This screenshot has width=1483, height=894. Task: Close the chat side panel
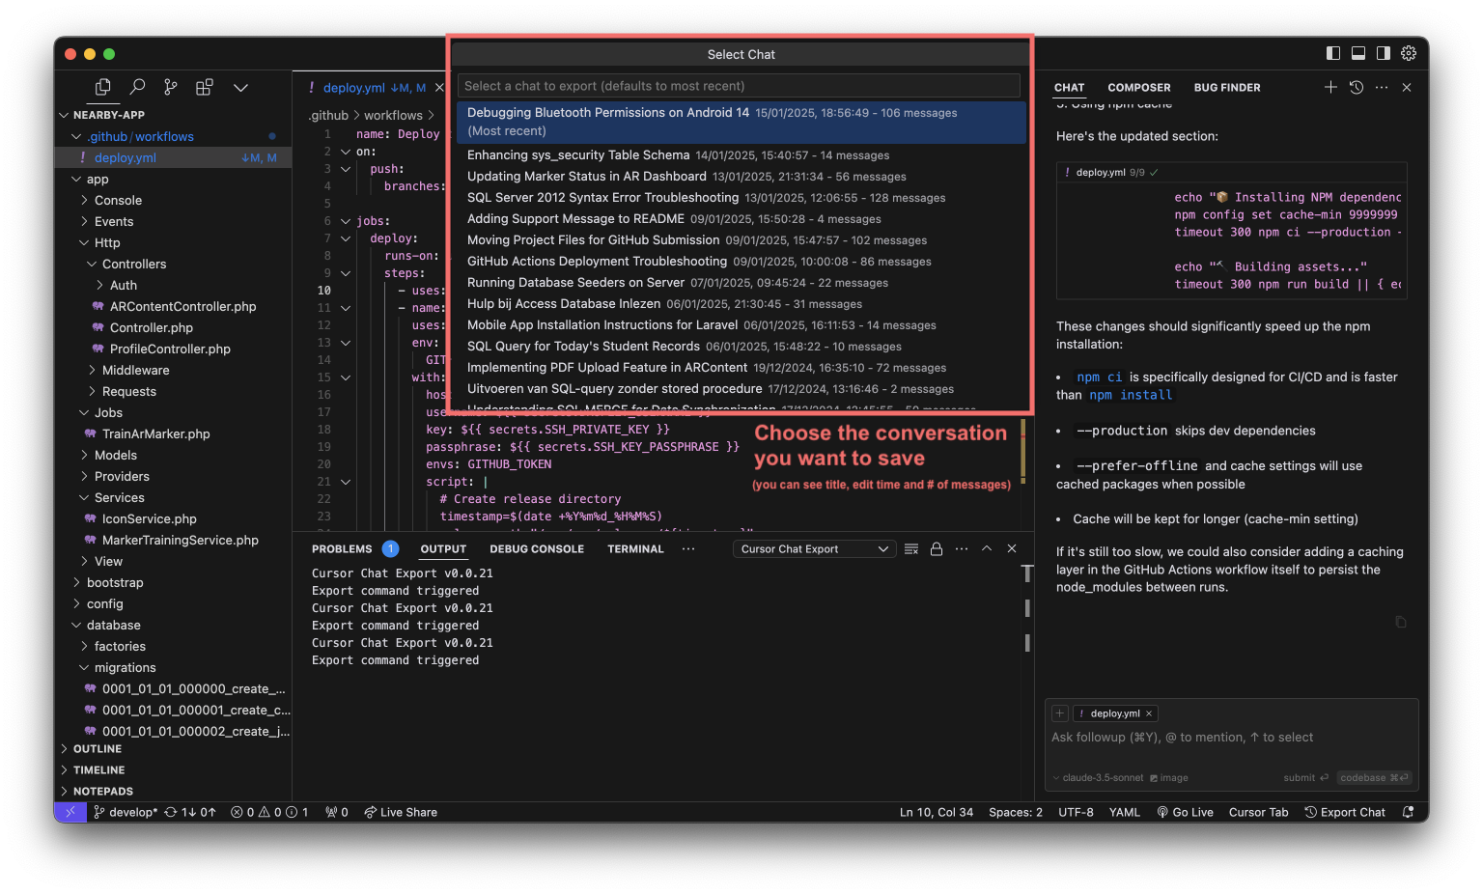[1407, 87]
